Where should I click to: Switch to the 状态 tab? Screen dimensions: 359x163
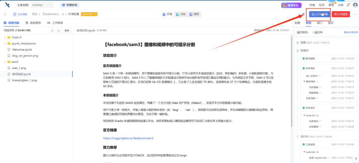click(308, 23)
